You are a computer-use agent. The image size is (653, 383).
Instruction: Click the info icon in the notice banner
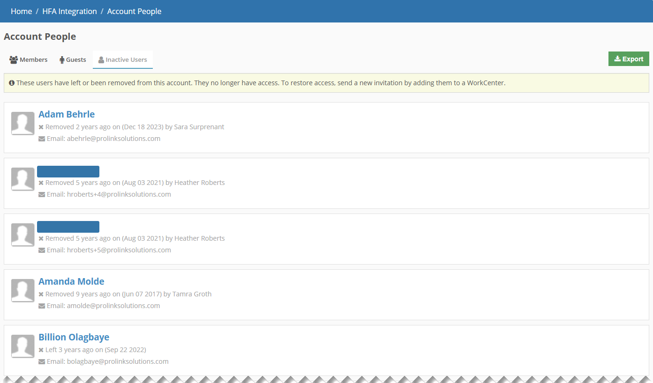pos(12,82)
